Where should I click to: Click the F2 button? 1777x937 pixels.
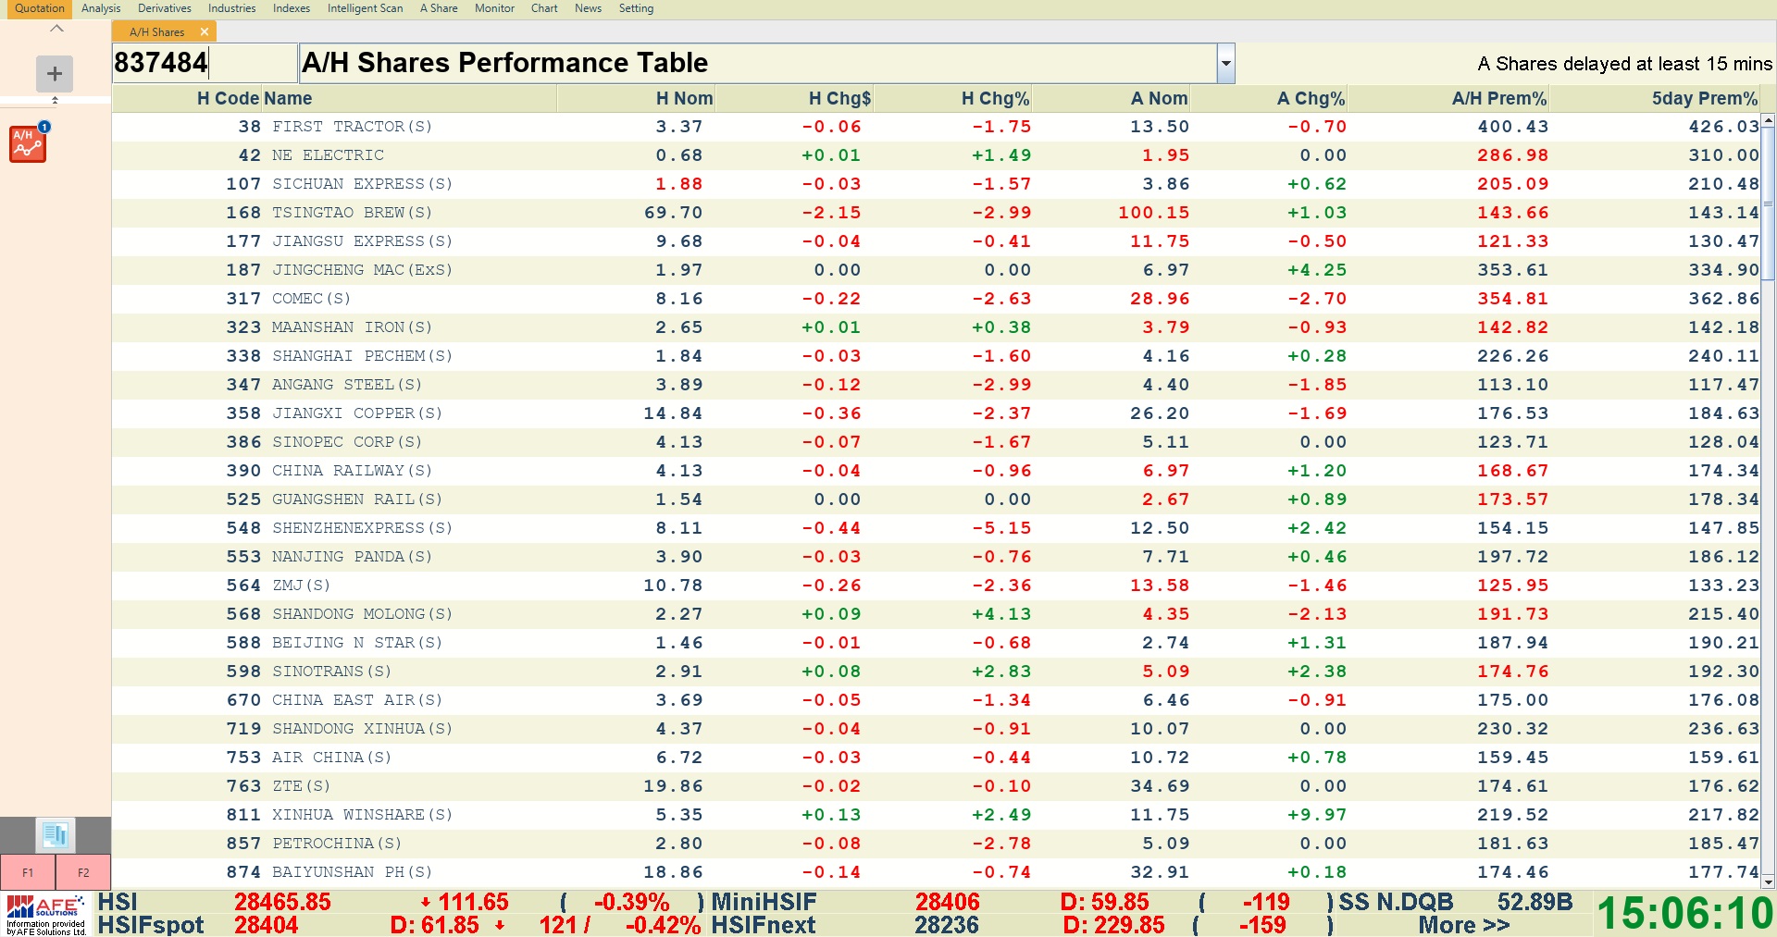click(x=83, y=872)
